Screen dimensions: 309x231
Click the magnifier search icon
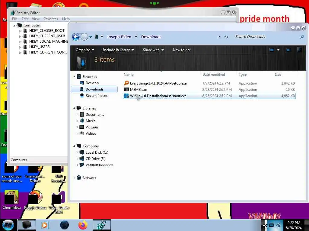(x=302, y=37)
